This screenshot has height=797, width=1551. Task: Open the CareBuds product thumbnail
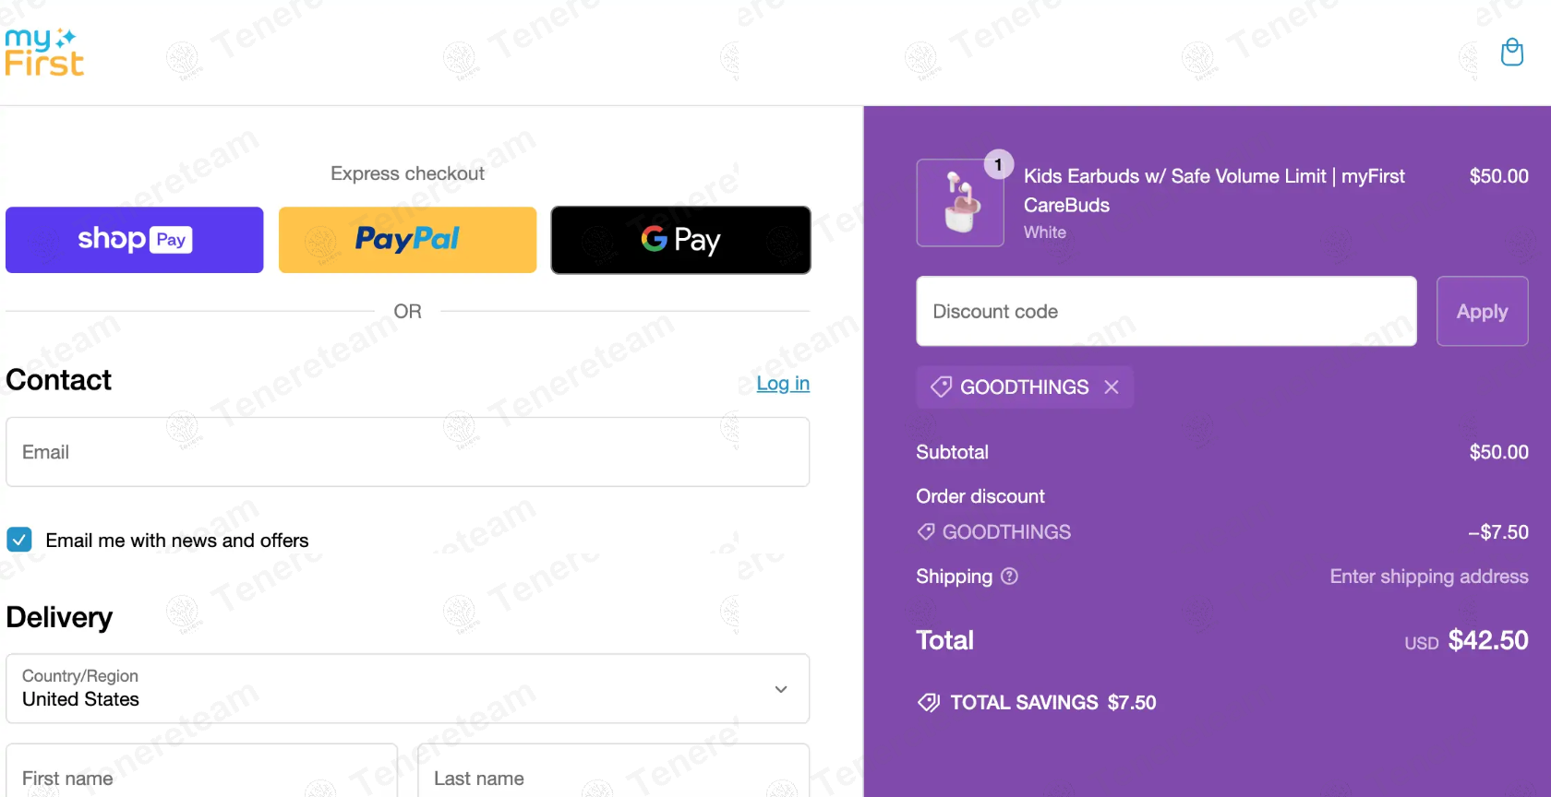959,204
